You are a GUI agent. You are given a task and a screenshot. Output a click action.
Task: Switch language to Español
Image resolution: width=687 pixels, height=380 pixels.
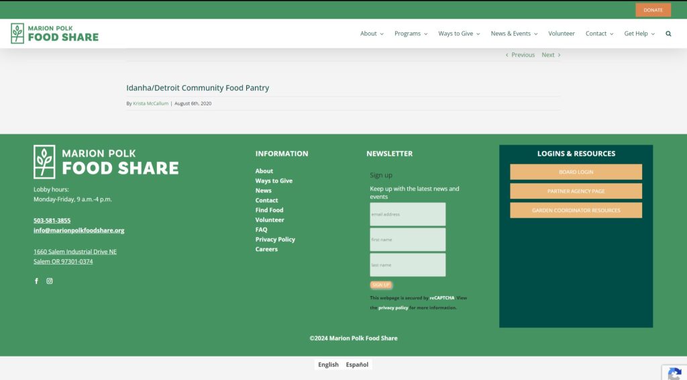[357, 365]
